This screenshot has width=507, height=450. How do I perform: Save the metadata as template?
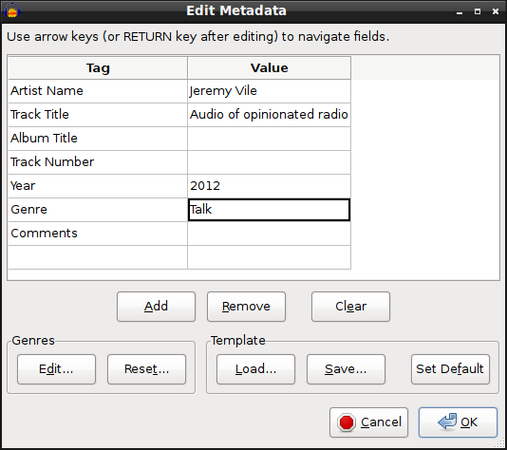(x=346, y=369)
